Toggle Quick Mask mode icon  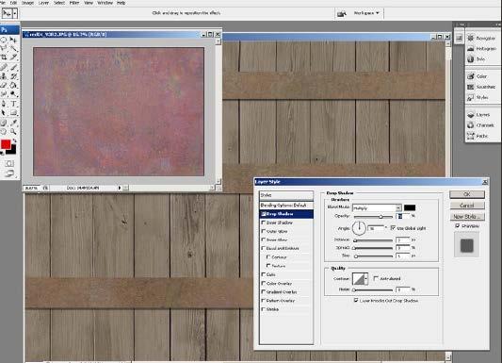(9, 163)
